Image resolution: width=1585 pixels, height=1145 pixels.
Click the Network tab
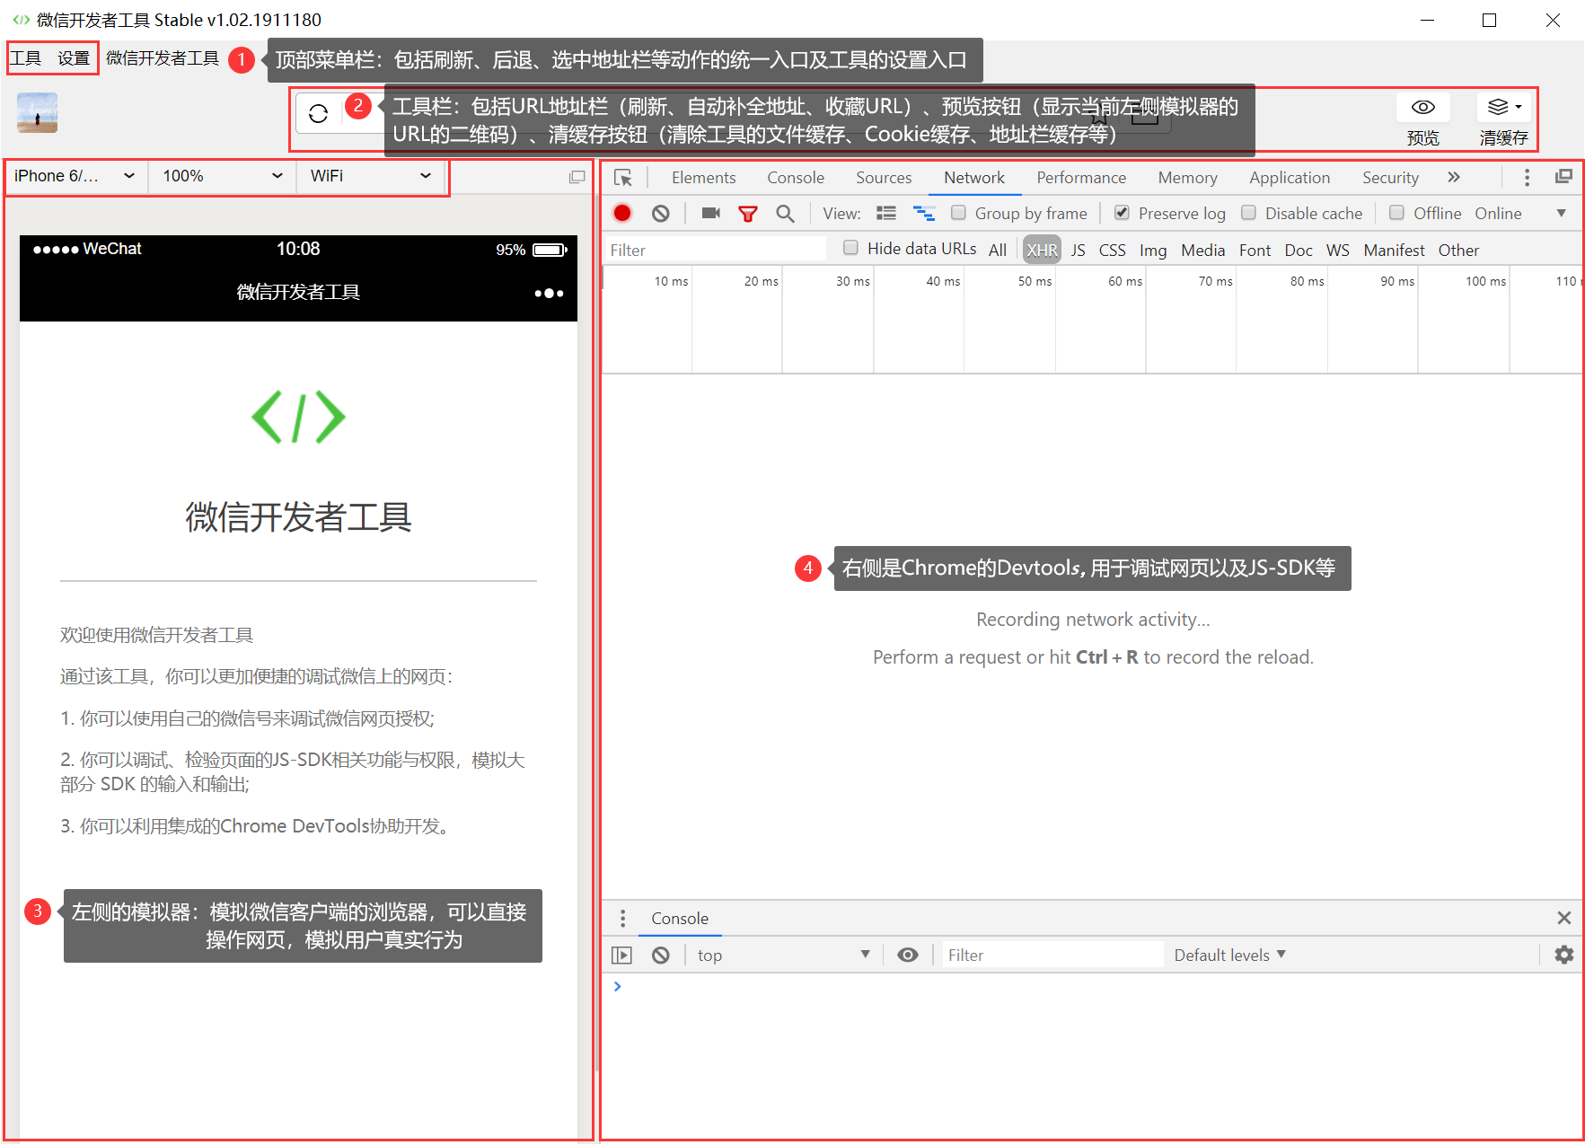point(974,178)
